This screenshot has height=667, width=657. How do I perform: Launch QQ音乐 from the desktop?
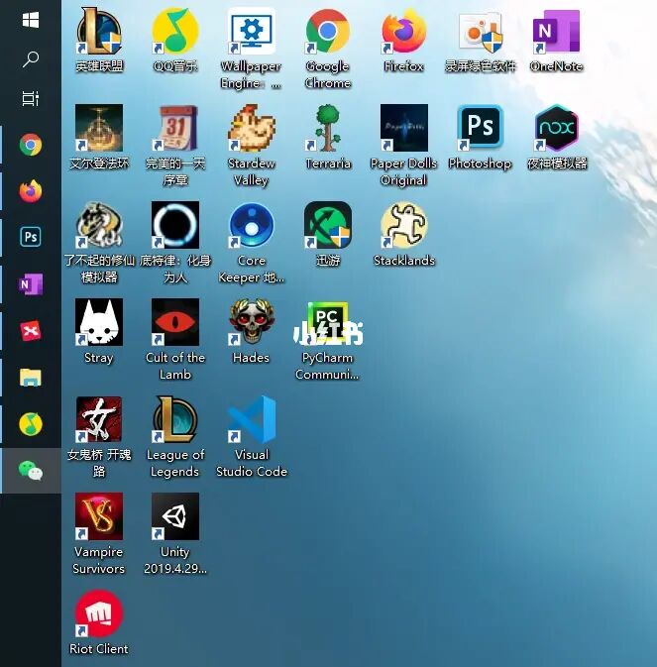pos(175,32)
